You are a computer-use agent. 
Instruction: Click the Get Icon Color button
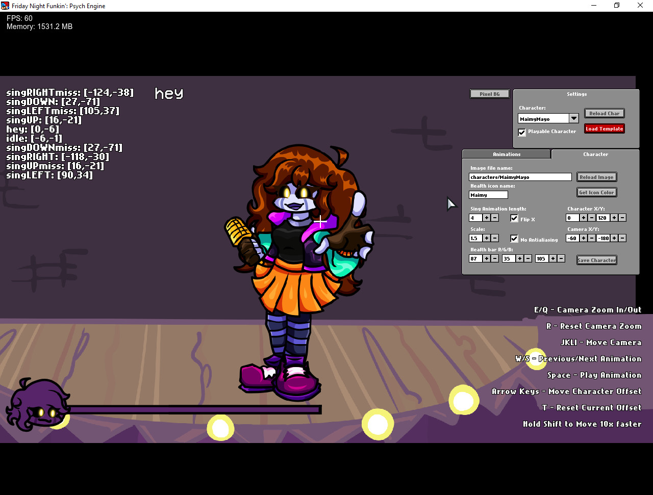point(596,192)
